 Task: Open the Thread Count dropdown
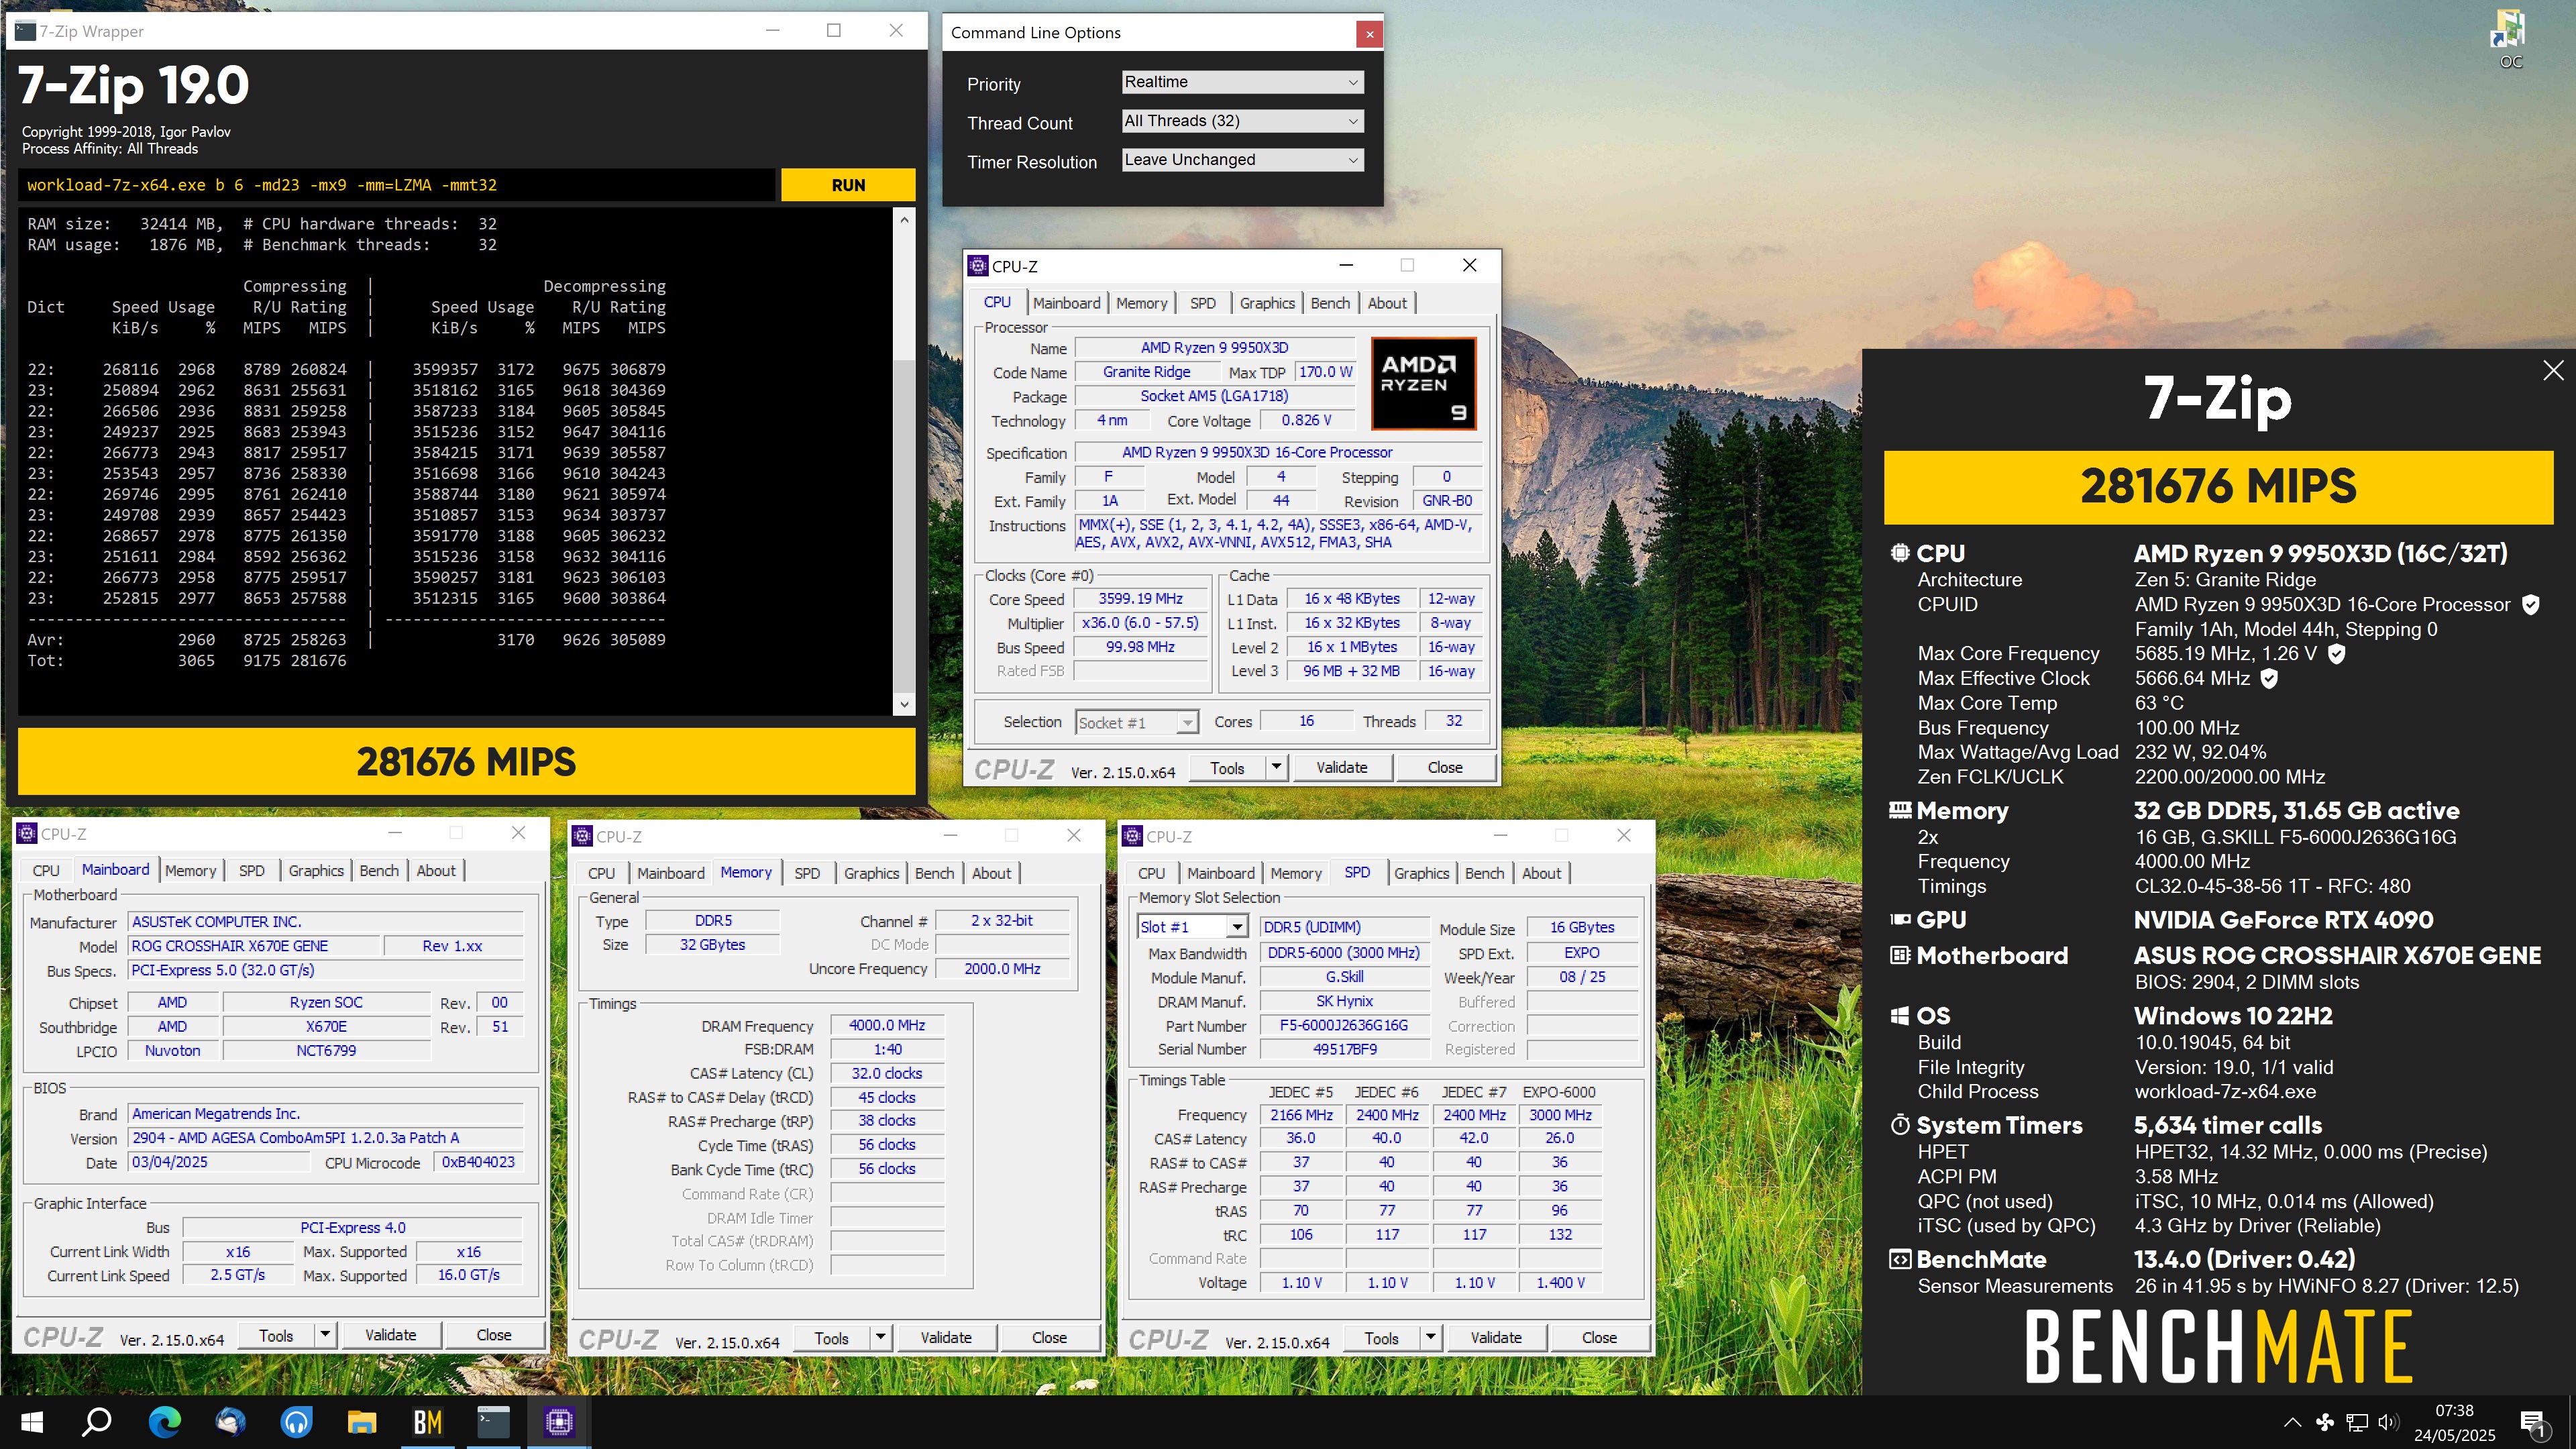1242,121
